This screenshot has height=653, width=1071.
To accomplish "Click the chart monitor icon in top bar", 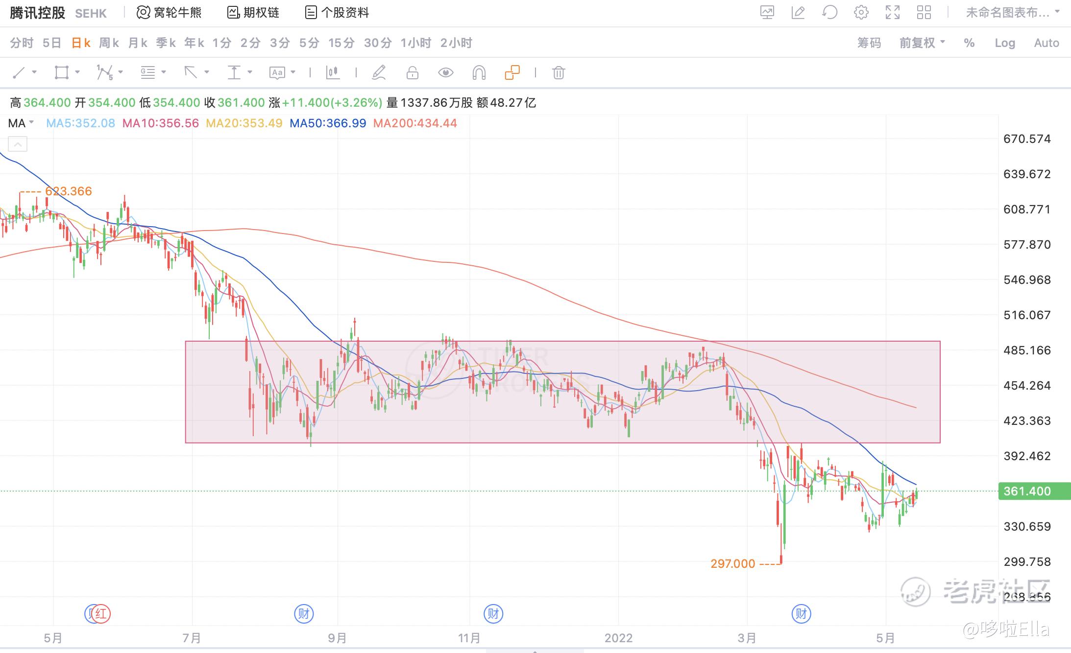I will [x=767, y=12].
